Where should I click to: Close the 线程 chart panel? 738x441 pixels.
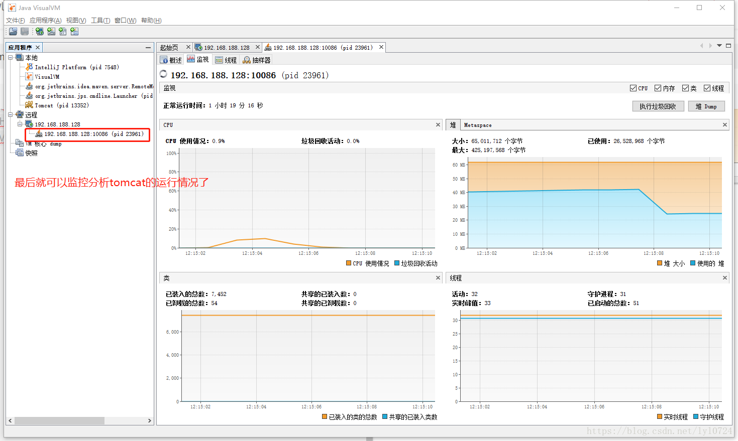coord(725,278)
